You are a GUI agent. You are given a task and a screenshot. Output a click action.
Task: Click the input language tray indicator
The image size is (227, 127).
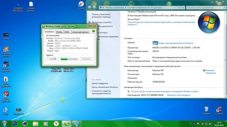point(194,124)
